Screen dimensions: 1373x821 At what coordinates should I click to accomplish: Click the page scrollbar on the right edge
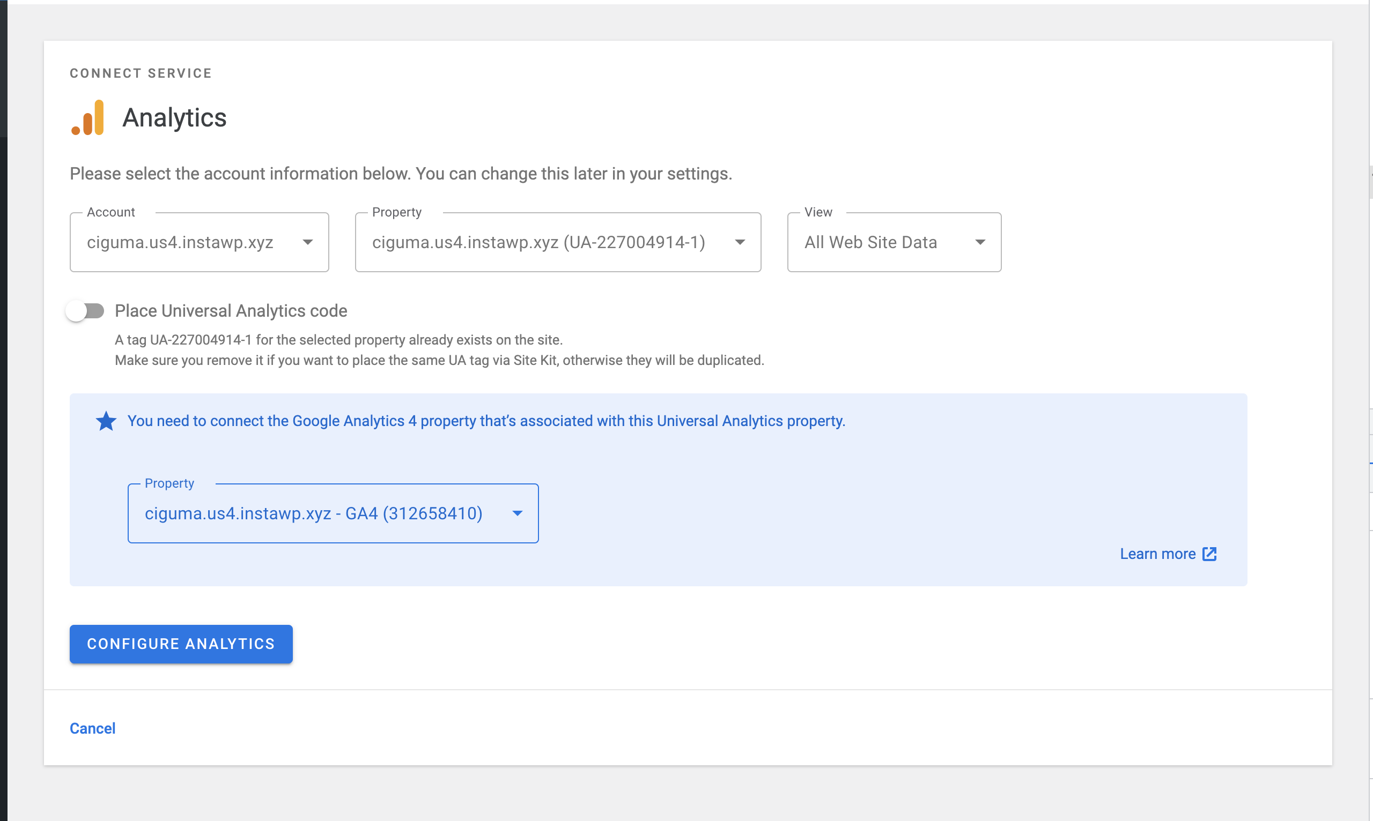click(x=1370, y=183)
